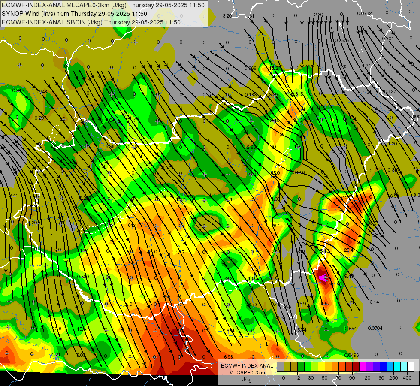
Task: Click the legend tick label 250
Action: click(x=393, y=378)
